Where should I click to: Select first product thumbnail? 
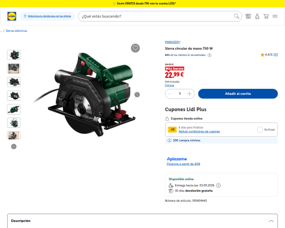pyautogui.click(x=14, y=55)
